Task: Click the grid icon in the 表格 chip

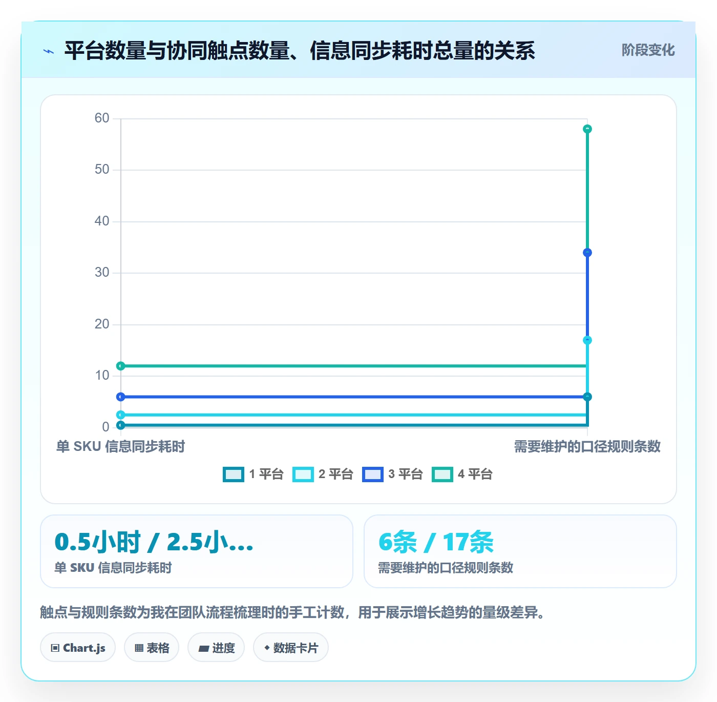Action: tap(139, 648)
